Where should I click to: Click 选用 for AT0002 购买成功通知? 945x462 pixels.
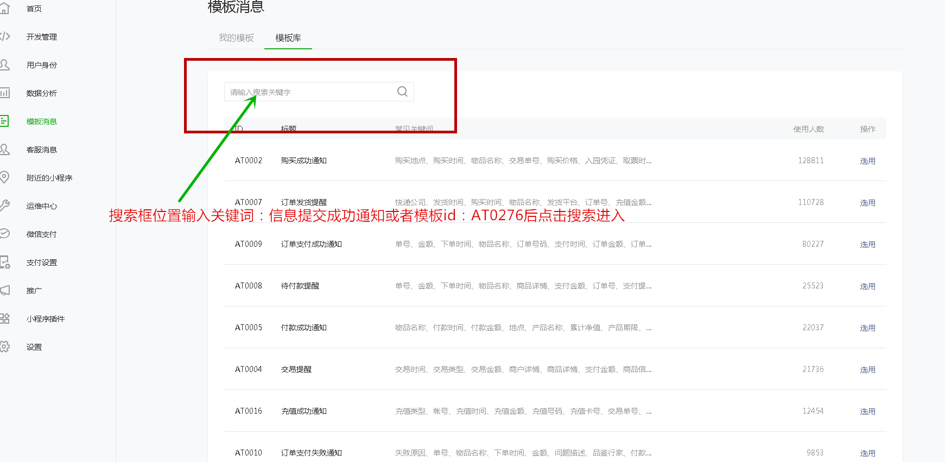(x=867, y=161)
